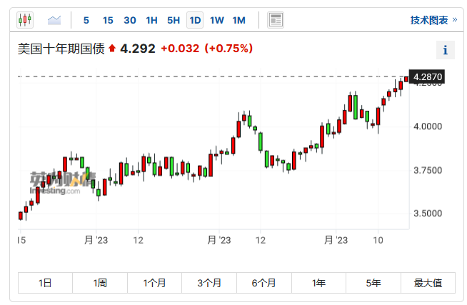
Task: Switch to the 1W interval
Action: tap(217, 20)
